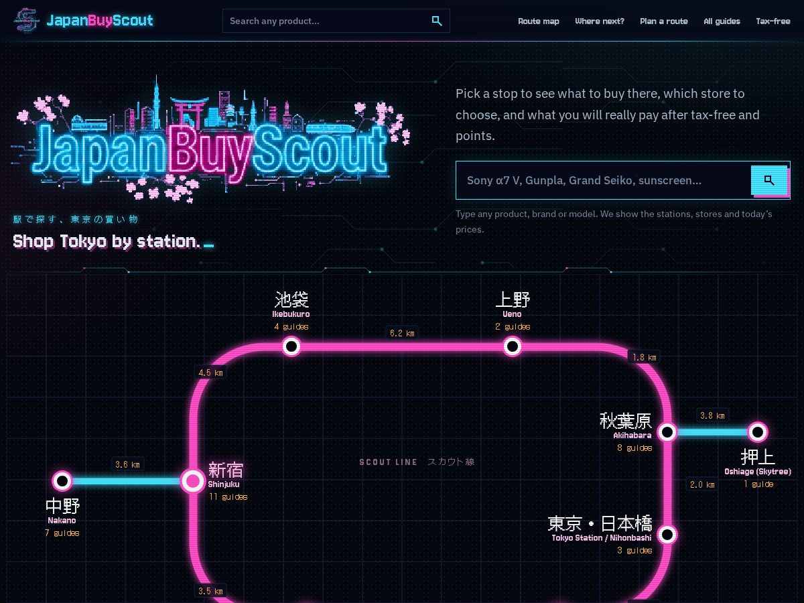Click the '4 guides' count under Ikebukuro
This screenshot has width=804, height=603.
pyautogui.click(x=291, y=326)
